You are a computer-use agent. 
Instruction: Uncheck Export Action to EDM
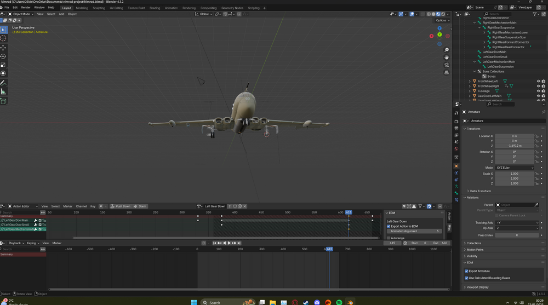point(389,226)
